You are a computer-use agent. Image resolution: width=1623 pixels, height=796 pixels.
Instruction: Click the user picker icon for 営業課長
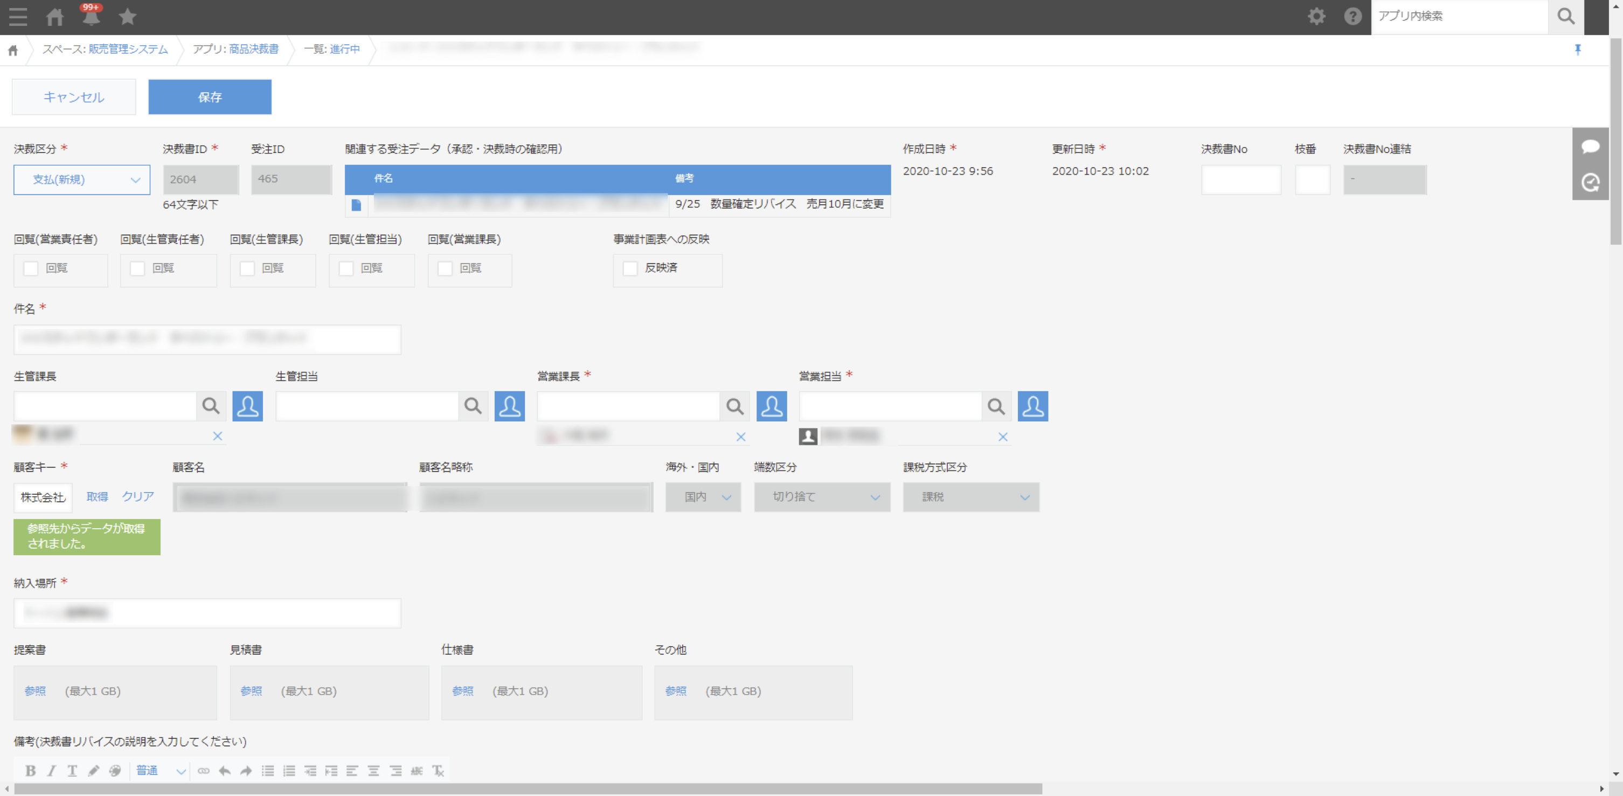[x=771, y=406]
